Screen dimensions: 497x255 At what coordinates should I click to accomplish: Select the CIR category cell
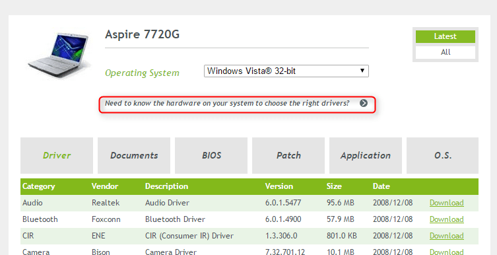[x=28, y=236]
